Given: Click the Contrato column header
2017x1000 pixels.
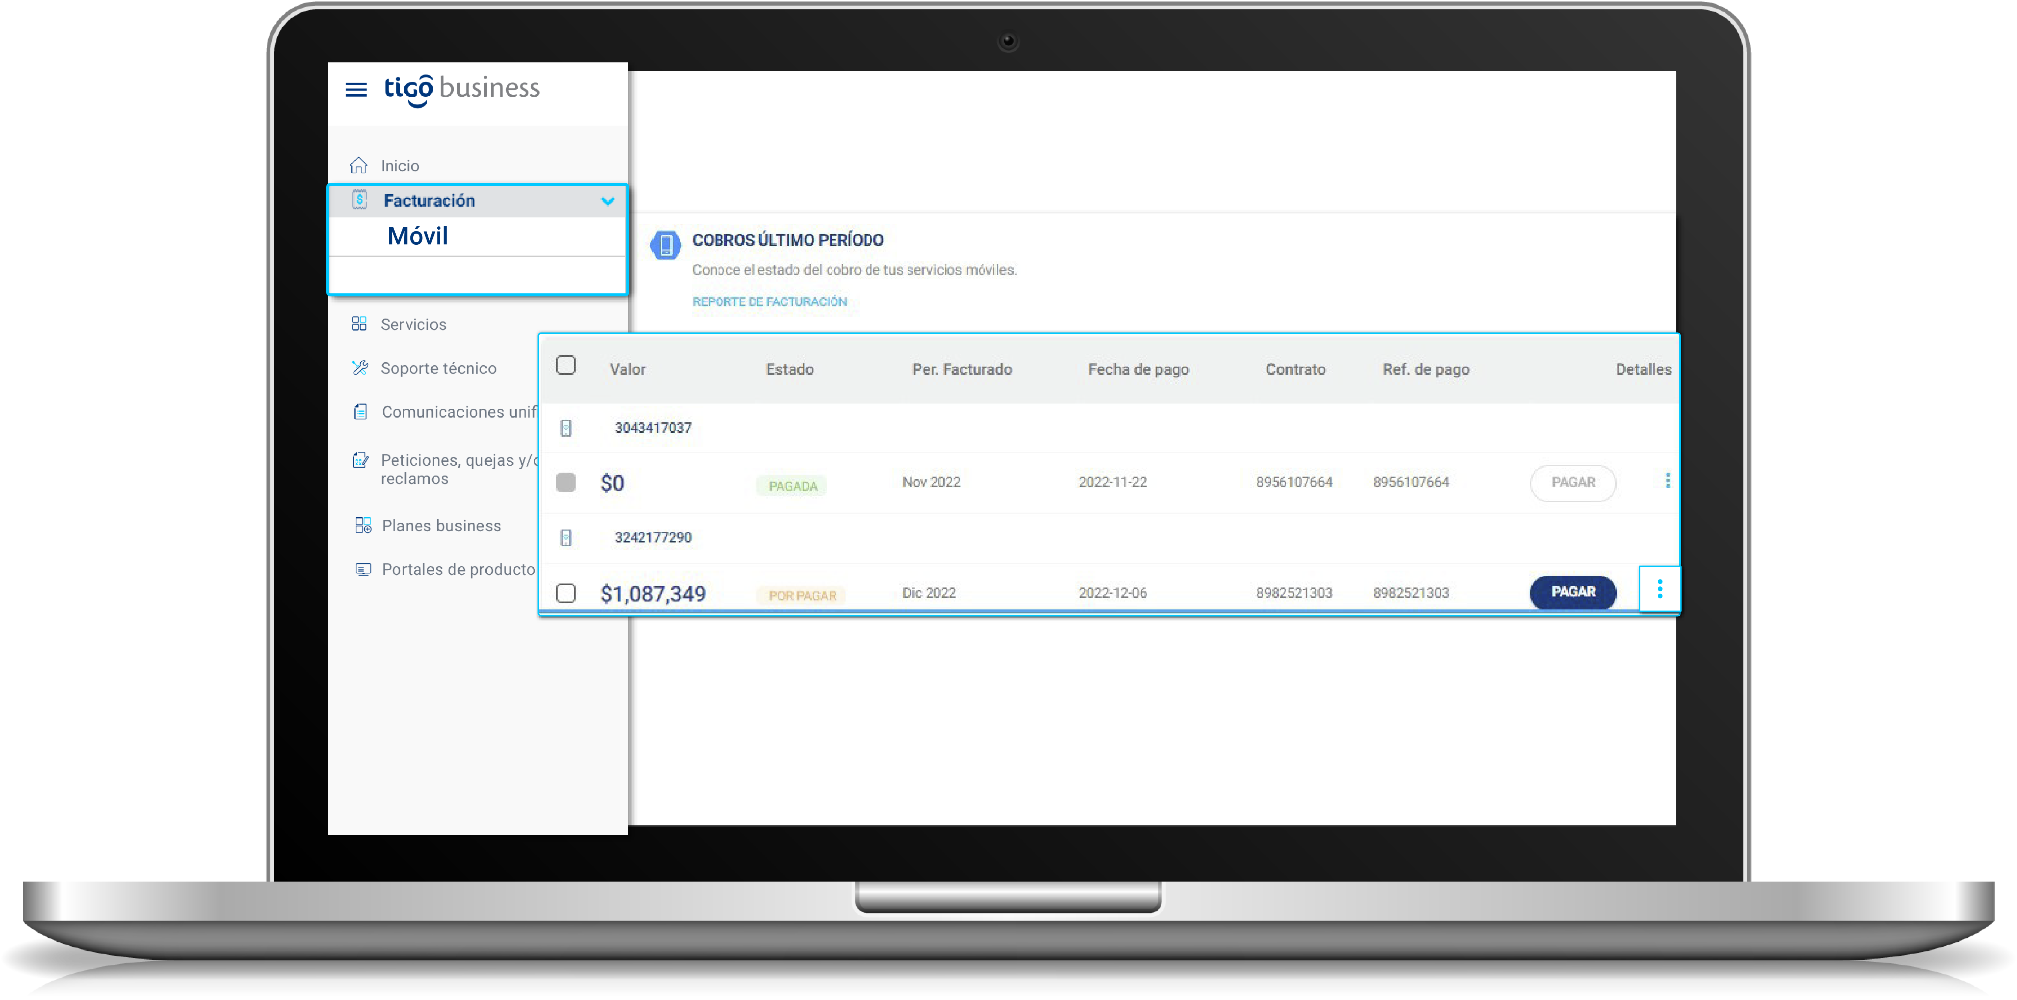Looking at the screenshot, I should tap(1295, 369).
